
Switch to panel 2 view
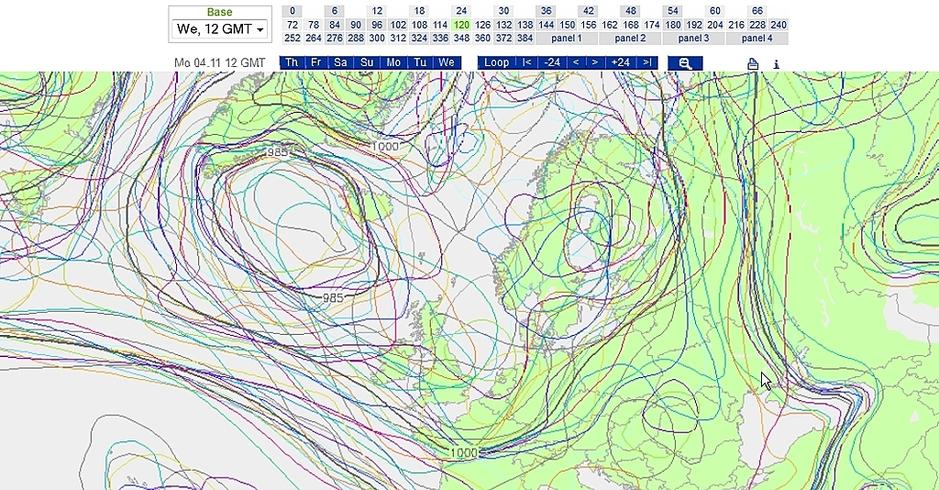click(630, 39)
